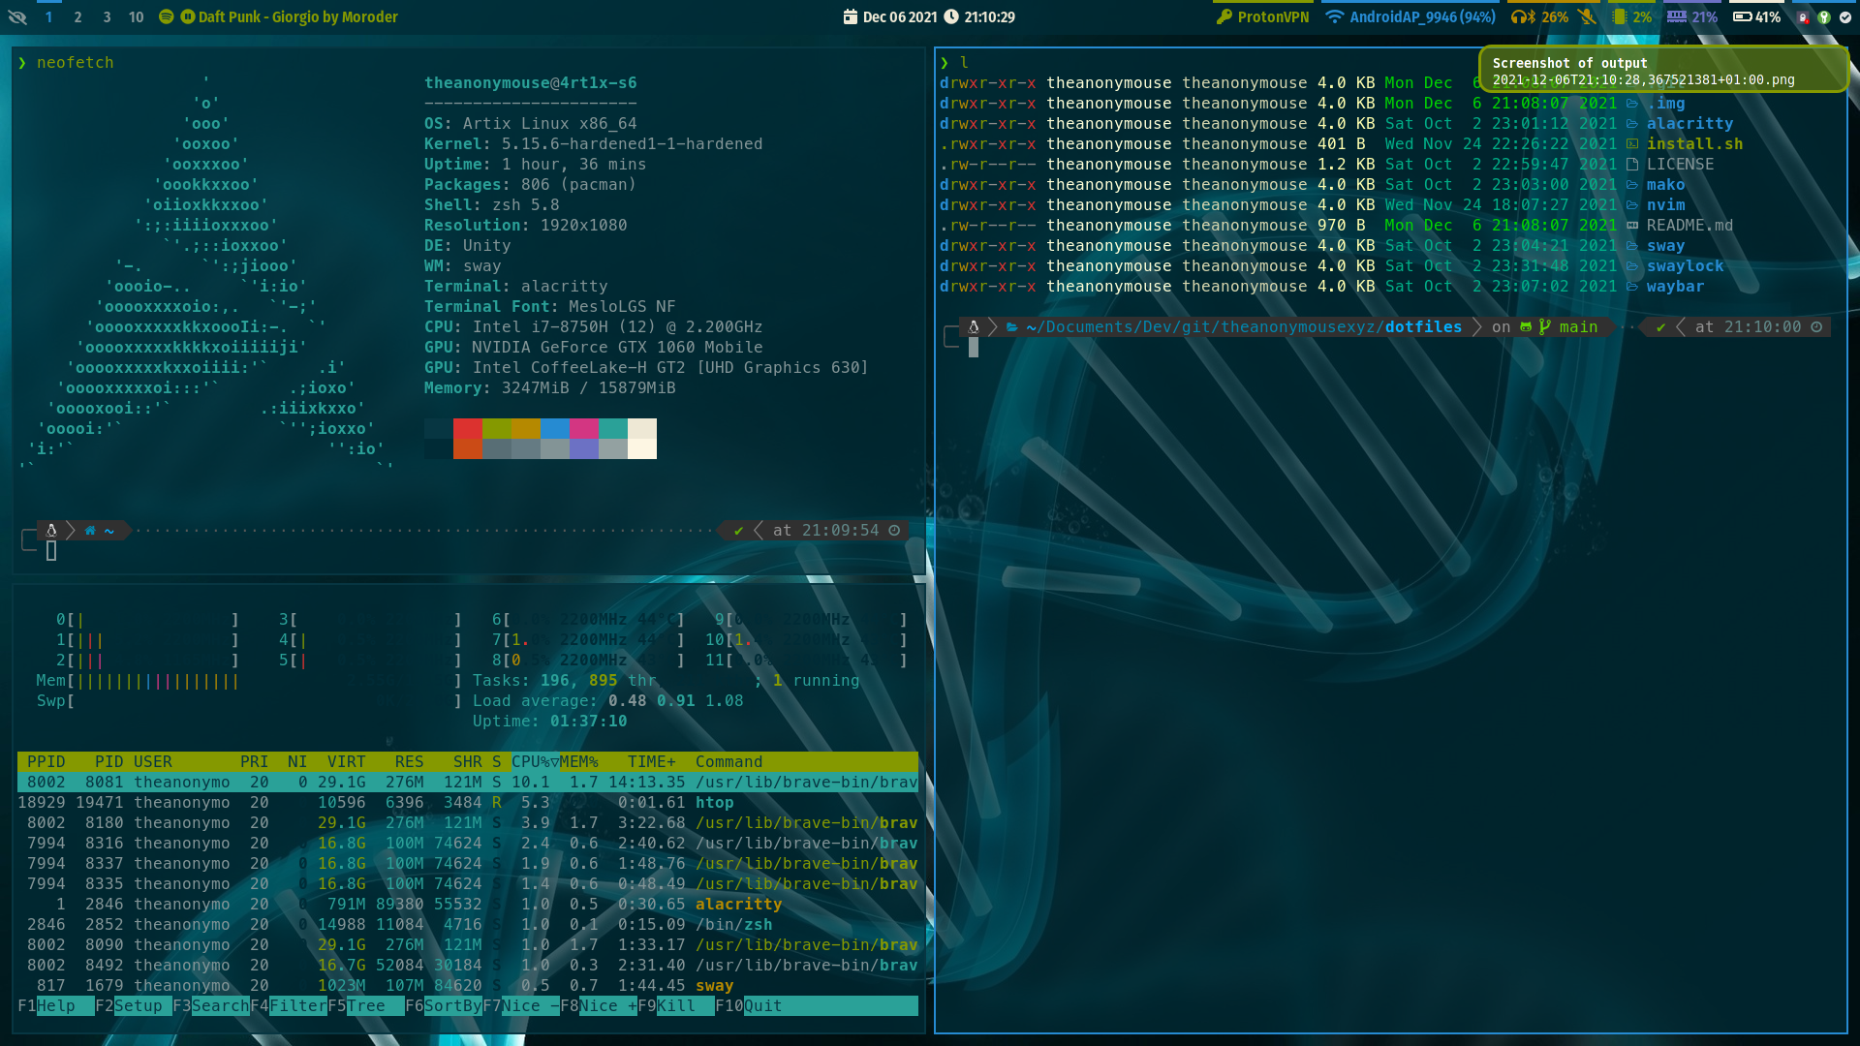Image resolution: width=1860 pixels, height=1046 pixels.
Task: Open the lock tray icon with red dot
Action: pyautogui.click(x=1803, y=17)
